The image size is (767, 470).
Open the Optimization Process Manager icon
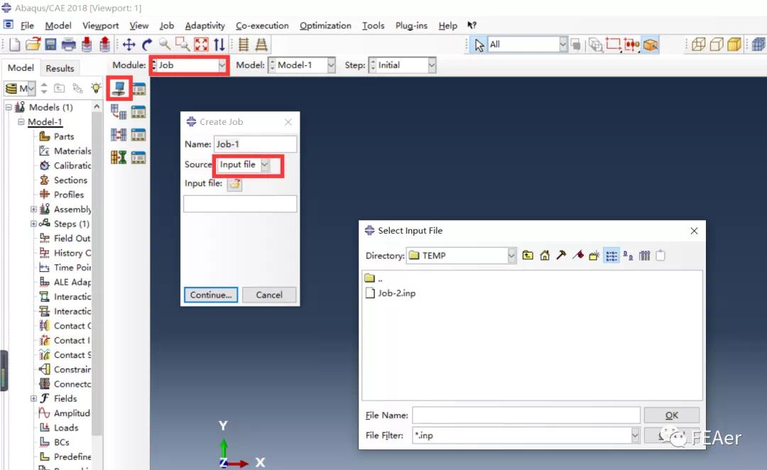[x=139, y=157]
